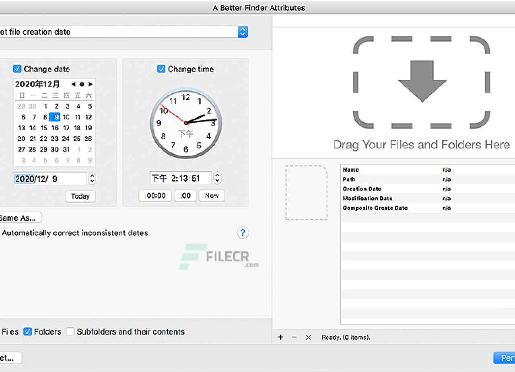Click the empty file preview thumbnail
The width and height of the screenshot is (515, 372).
(x=307, y=193)
